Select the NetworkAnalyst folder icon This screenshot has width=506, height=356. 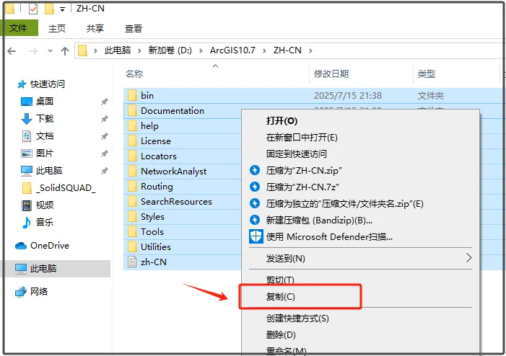coord(132,171)
